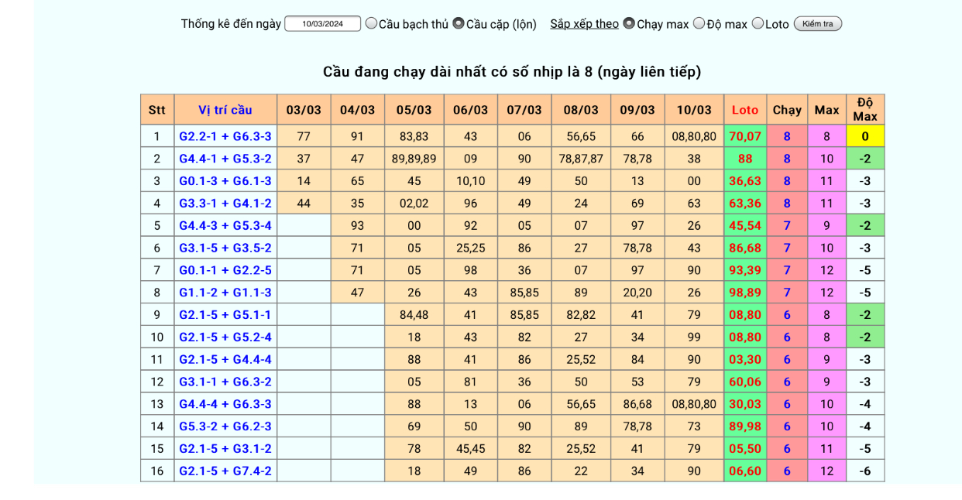Screen dimensions: 962x500
Task: Select the Cầu cặp (lộn) radio button
Action: pyautogui.click(x=459, y=23)
